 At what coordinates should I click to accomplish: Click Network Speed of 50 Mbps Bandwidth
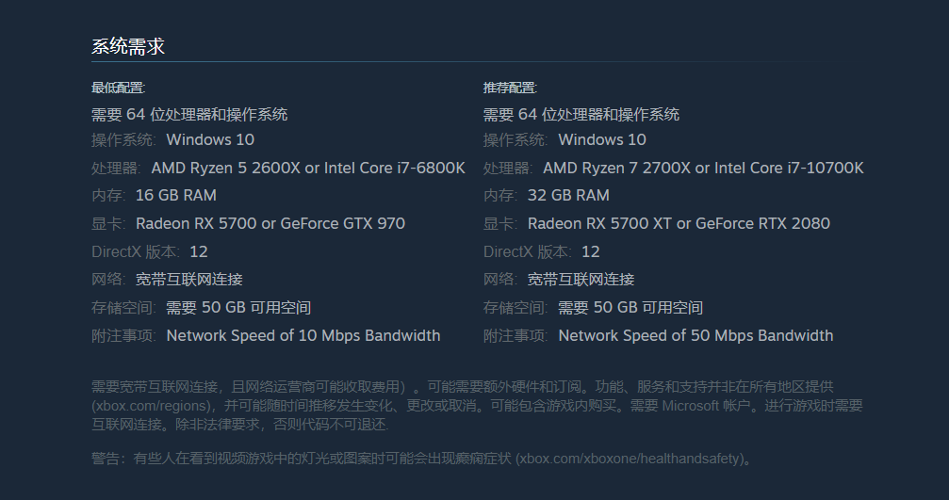695,335
